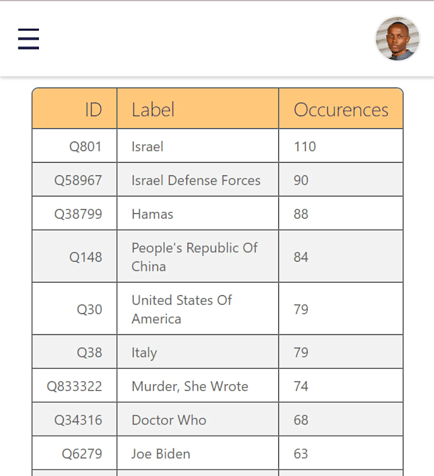Click the Label column header
The height and width of the screenshot is (476, 434).
(198, 108)
